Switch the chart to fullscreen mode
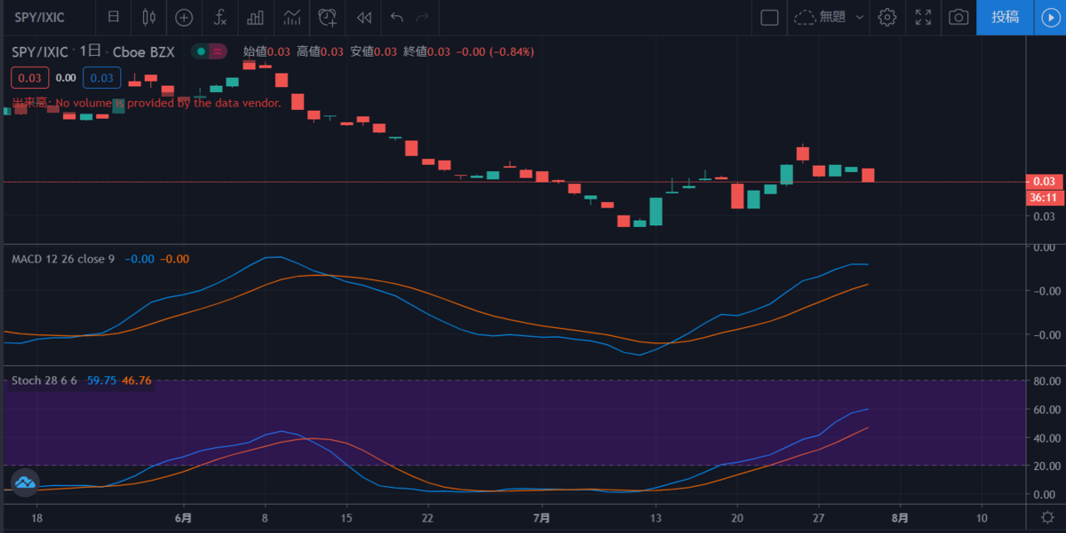This screenshot has height=533, width=1066. click(923, 17)
